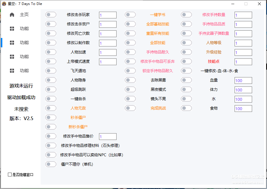Enable the 人物等级 toggle
The height and width of the screenshot is (189, 267).
click(186, 43)
